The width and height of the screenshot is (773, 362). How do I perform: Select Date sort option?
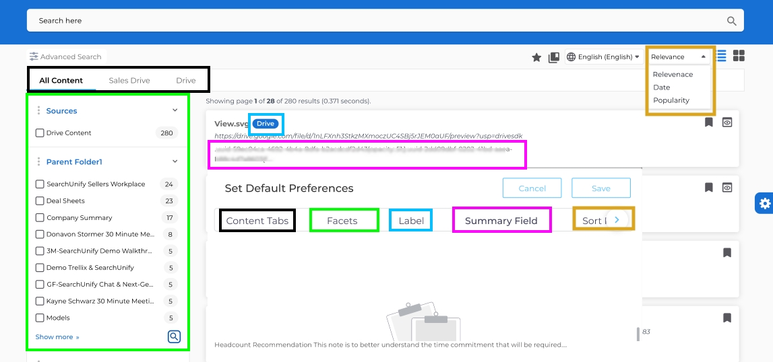pos(662,87)
